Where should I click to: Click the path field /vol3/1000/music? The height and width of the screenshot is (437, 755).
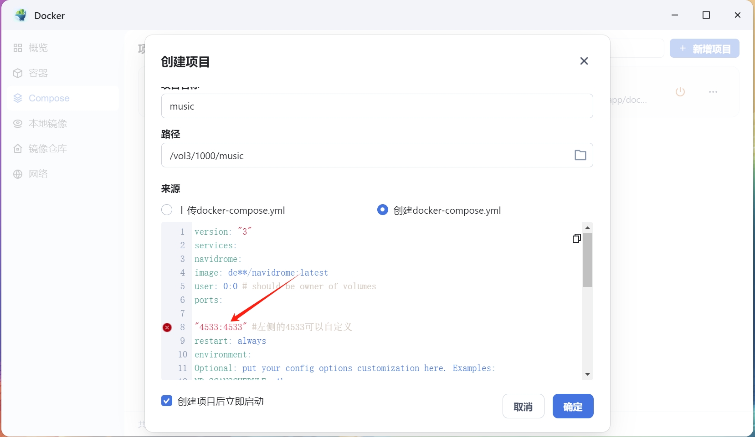377,155
